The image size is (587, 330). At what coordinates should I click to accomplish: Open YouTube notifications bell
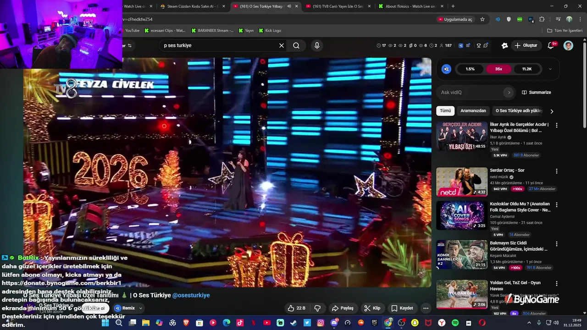tap(551, 45)
